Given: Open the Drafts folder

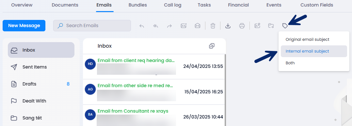Looking at the screenshot, I should [x=41, y=84].
